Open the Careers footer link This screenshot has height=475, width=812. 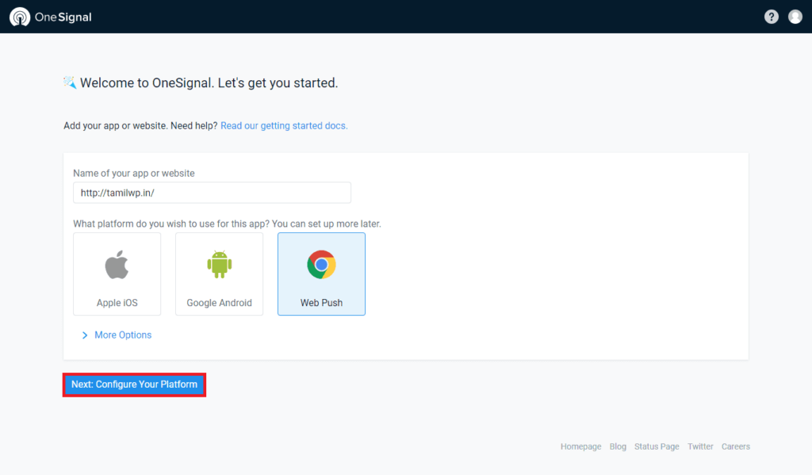pos(736,446)
